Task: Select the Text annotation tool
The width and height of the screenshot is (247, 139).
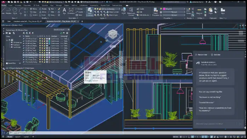Action: coord(64,11)
